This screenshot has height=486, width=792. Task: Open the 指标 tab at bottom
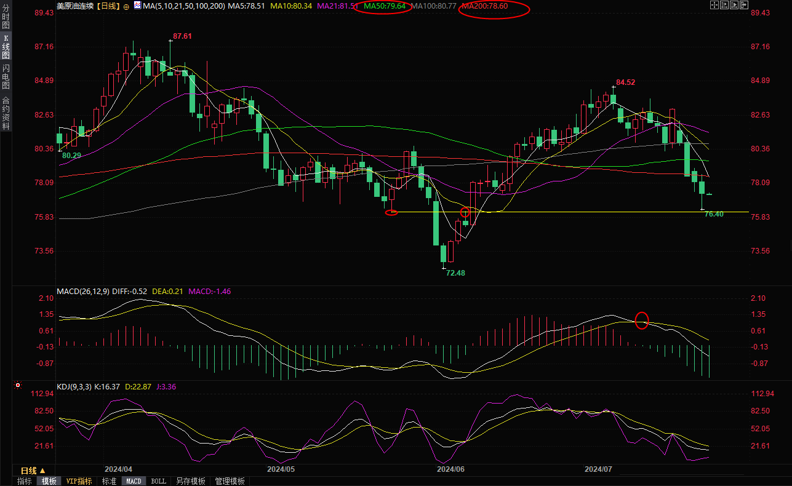(x=25, y=481)
